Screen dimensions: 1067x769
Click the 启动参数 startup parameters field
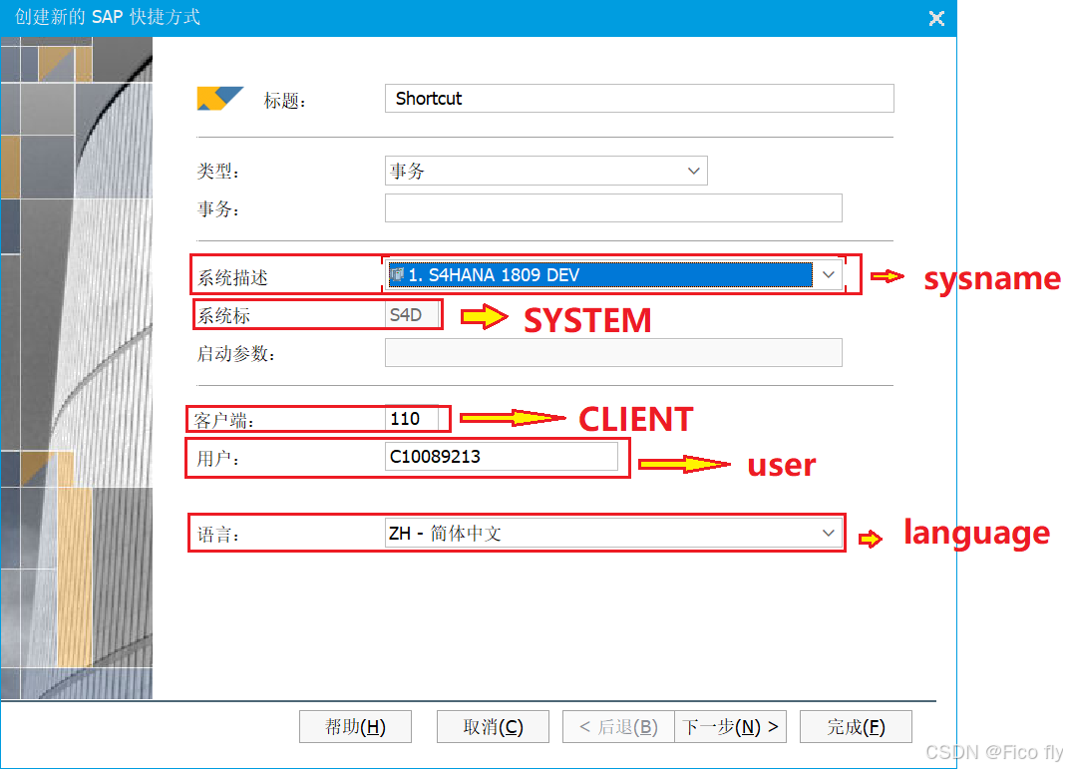[x=613, y=352]
